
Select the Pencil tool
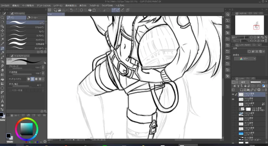tap(2, 53)
